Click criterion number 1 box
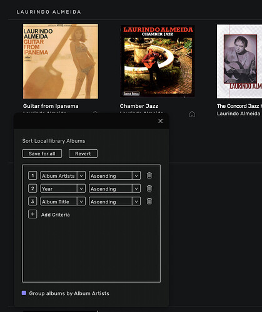 [33, 175]
